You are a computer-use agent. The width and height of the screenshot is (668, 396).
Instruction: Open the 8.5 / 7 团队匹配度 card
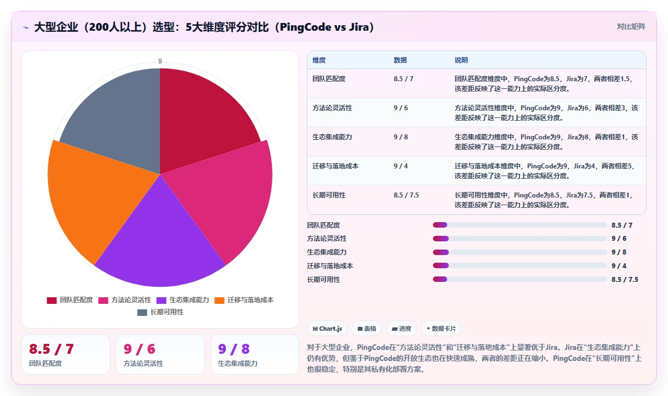66,354
